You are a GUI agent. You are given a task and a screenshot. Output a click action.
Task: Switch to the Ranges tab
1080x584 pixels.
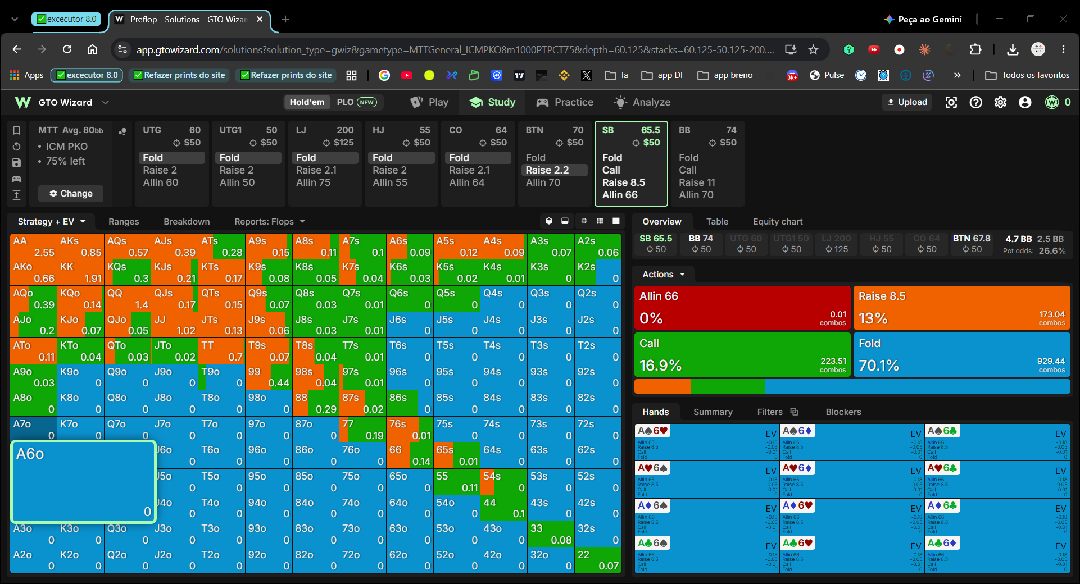click(124, 222)
